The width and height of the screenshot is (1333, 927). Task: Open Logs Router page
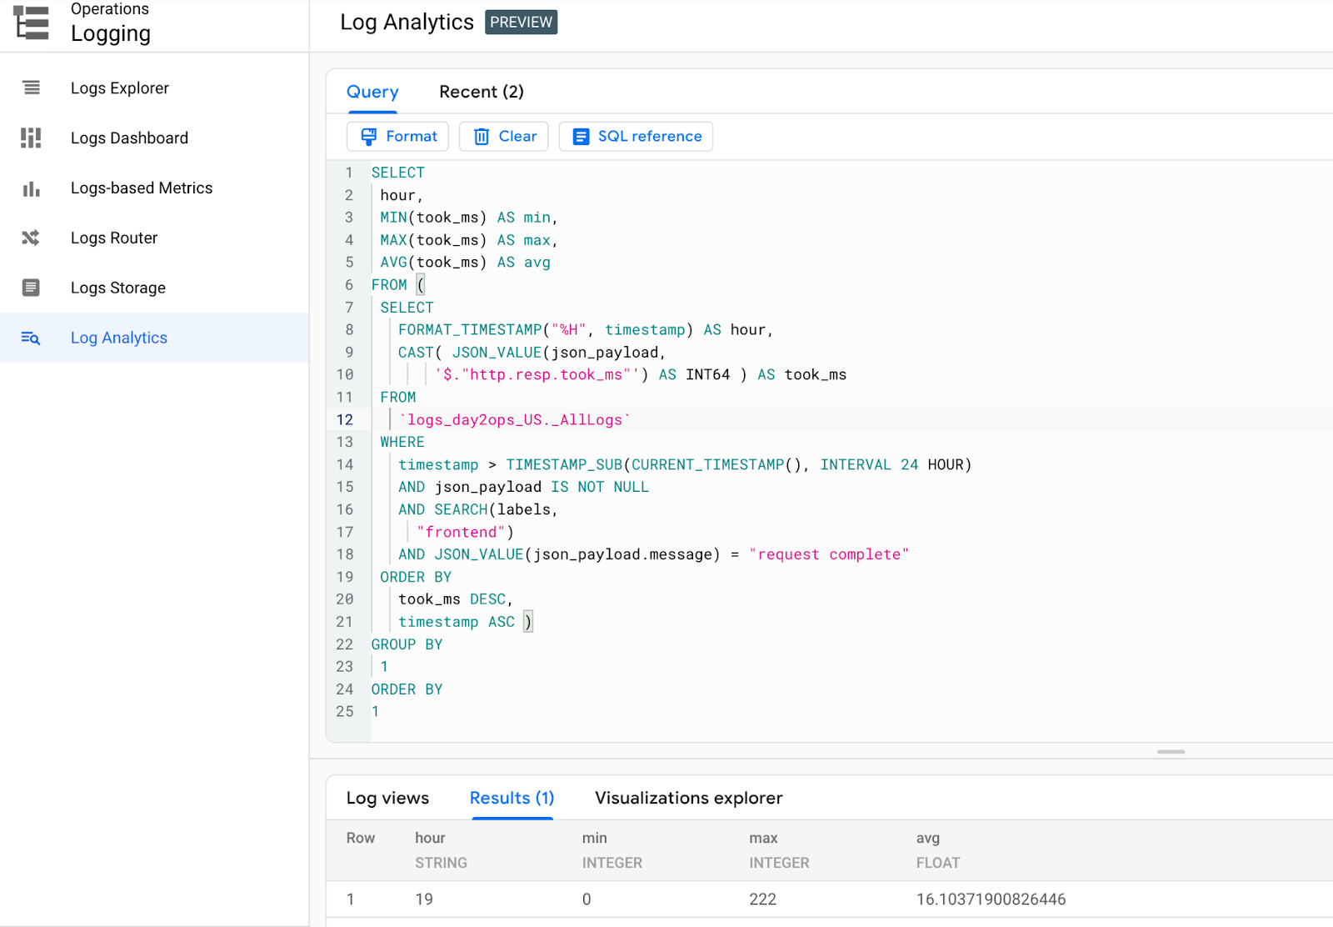click(154, 238)
